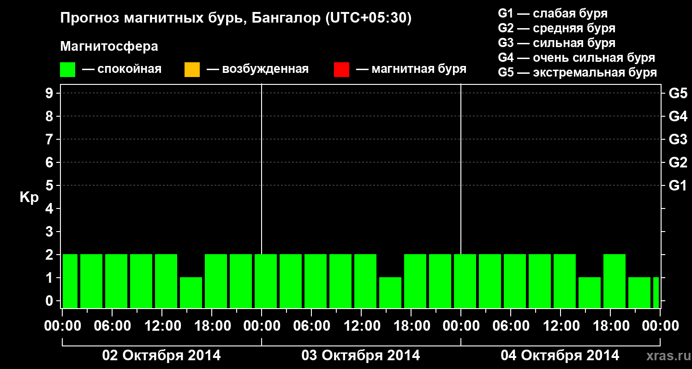Screen dimensions: 692x369
Task: Click the Kp 1 bar at 15:00 on 03 October
Action: point(390,292)
